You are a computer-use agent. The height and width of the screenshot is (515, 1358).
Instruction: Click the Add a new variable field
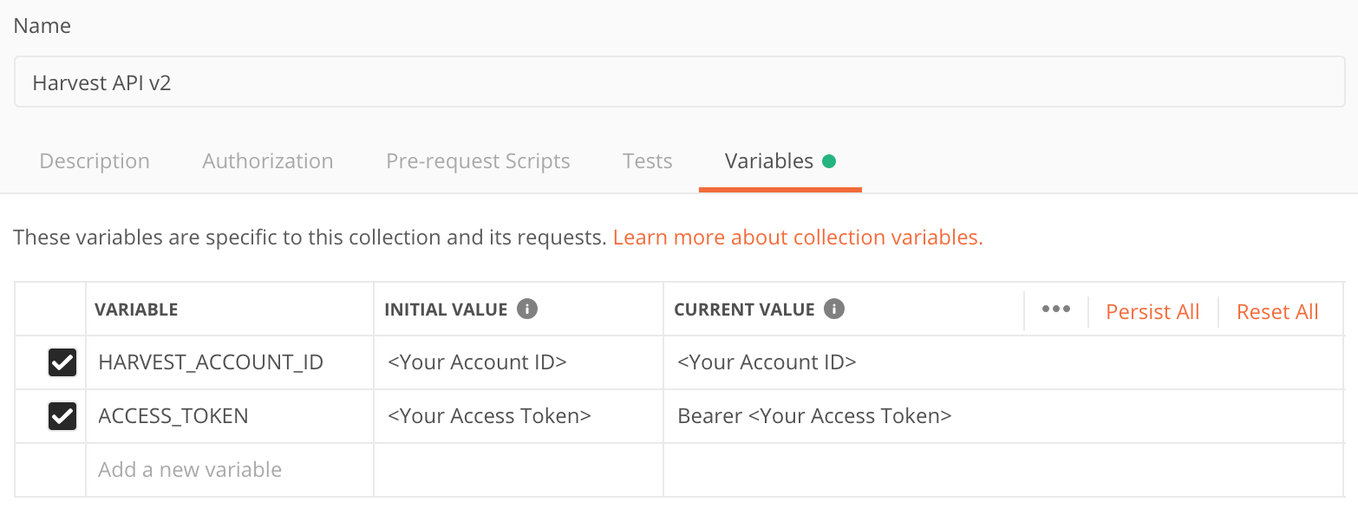pyautogui.click(x=230, y=470)
